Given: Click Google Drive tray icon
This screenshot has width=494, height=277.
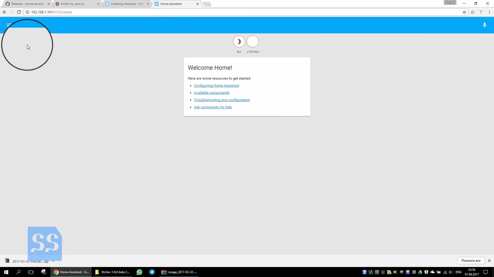Looking at the screenshot, I should 420,272.
